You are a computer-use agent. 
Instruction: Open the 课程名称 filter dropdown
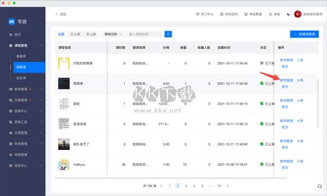[113, 34]
